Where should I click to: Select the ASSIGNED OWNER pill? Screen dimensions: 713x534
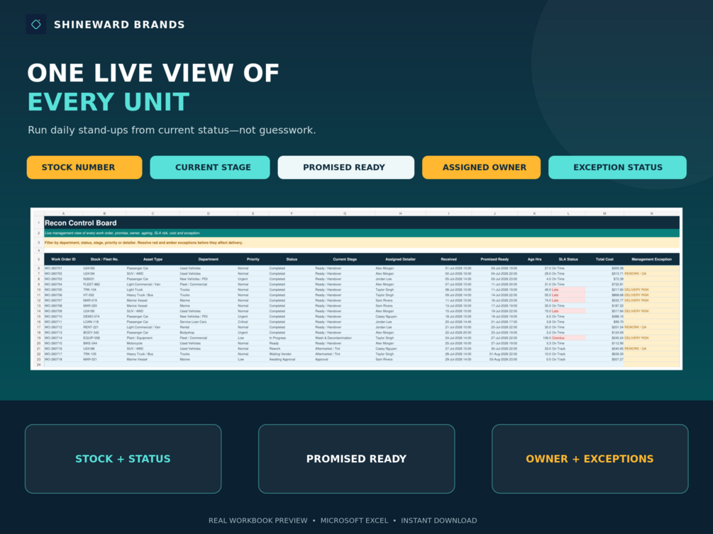pyautogui.click(x=481, y=167)
